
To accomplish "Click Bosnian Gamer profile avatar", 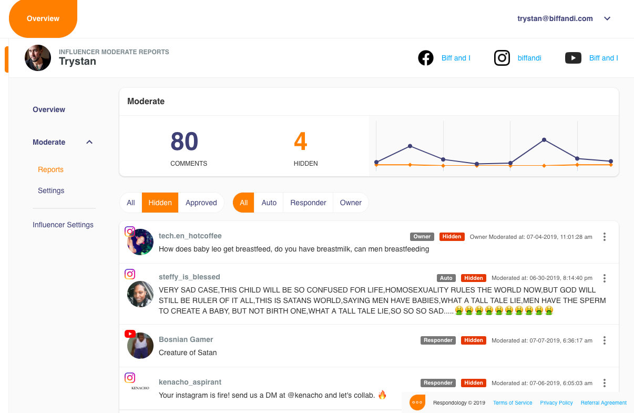I will tap(140, 346).
